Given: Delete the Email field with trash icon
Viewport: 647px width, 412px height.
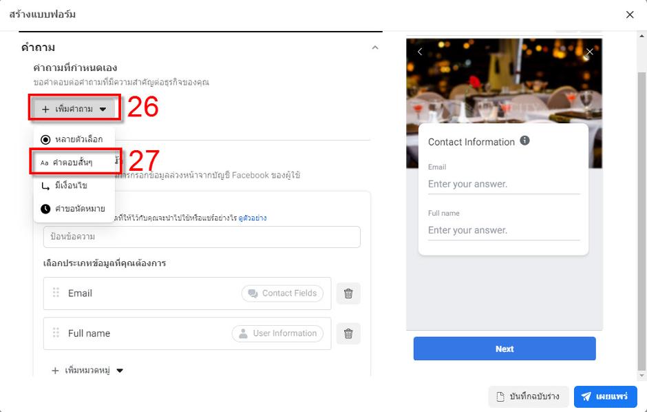Looking at the screenshot, I should (348, 293).
